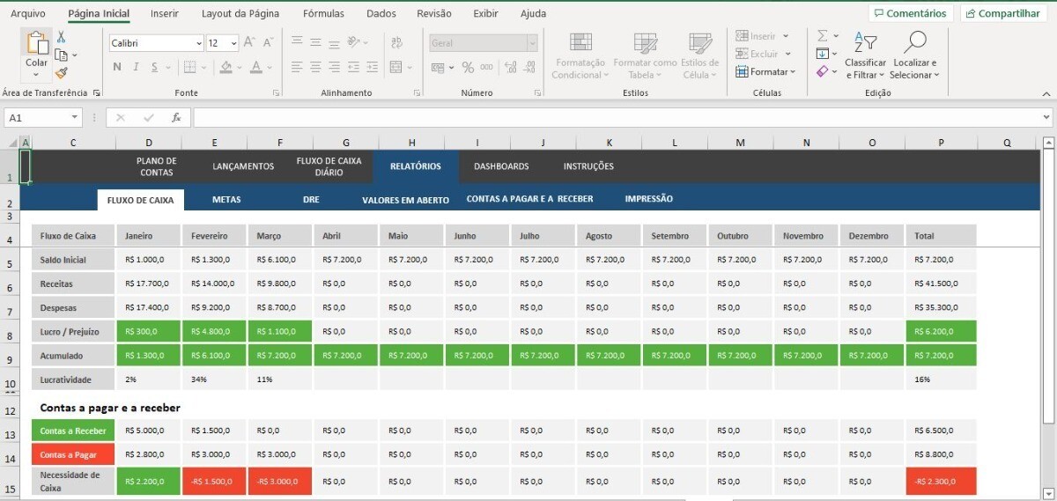The width and height of the screenshot is (1057, 501).
Task: Go to the DASHBOARDS sheet link
Action: click(x=501, y=166)
